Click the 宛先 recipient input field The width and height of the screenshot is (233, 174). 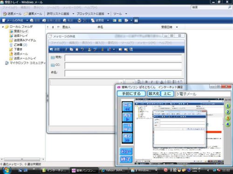(123, 58)
